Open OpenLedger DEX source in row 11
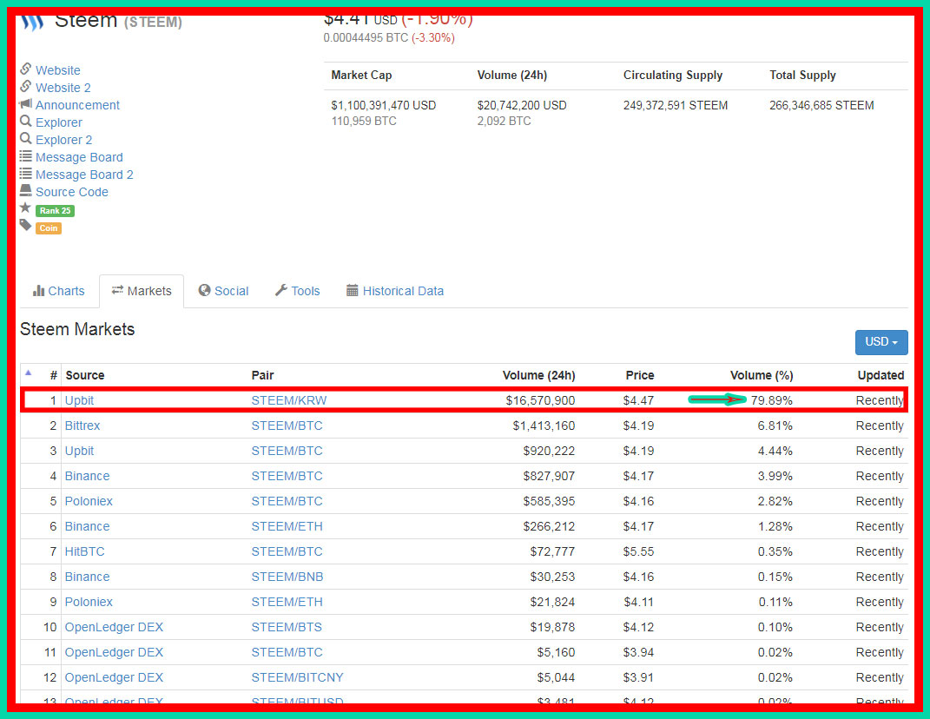 click(x=113, y=652)
